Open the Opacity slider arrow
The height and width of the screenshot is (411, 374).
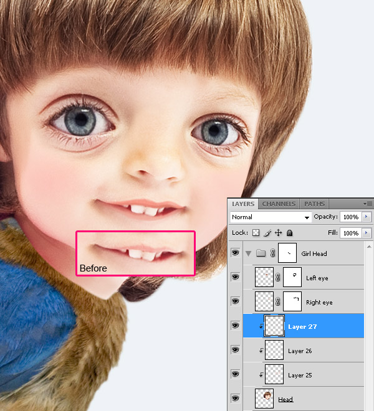point(367,217)
